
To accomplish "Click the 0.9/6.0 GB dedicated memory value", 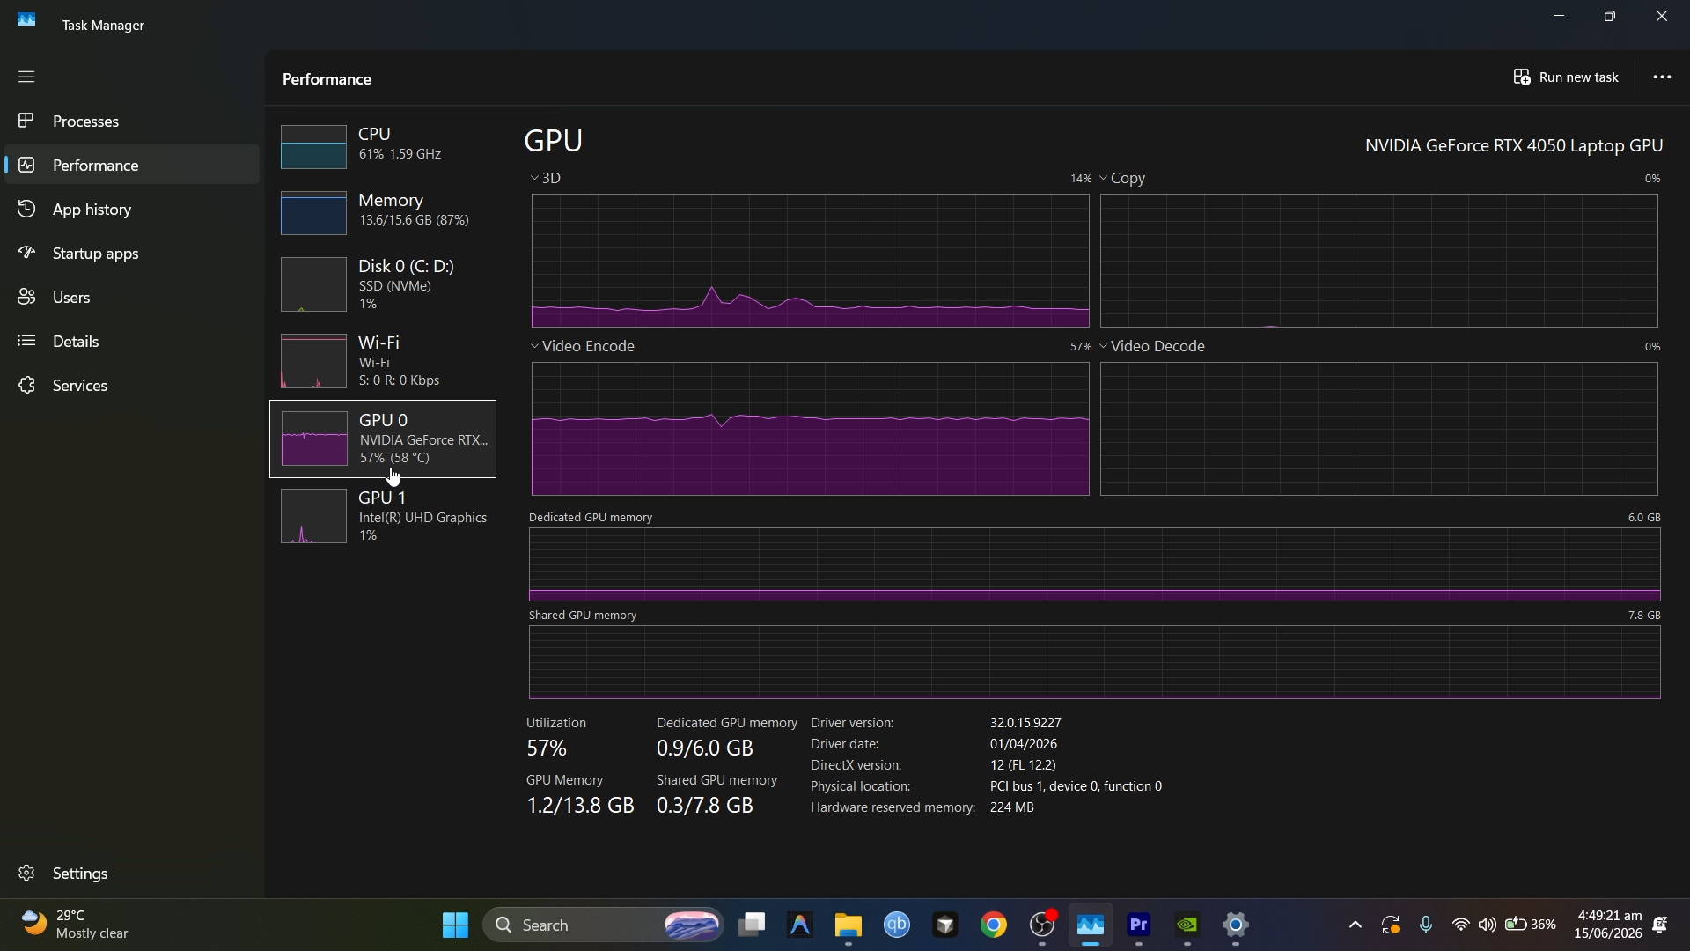I will click(704, 748).
